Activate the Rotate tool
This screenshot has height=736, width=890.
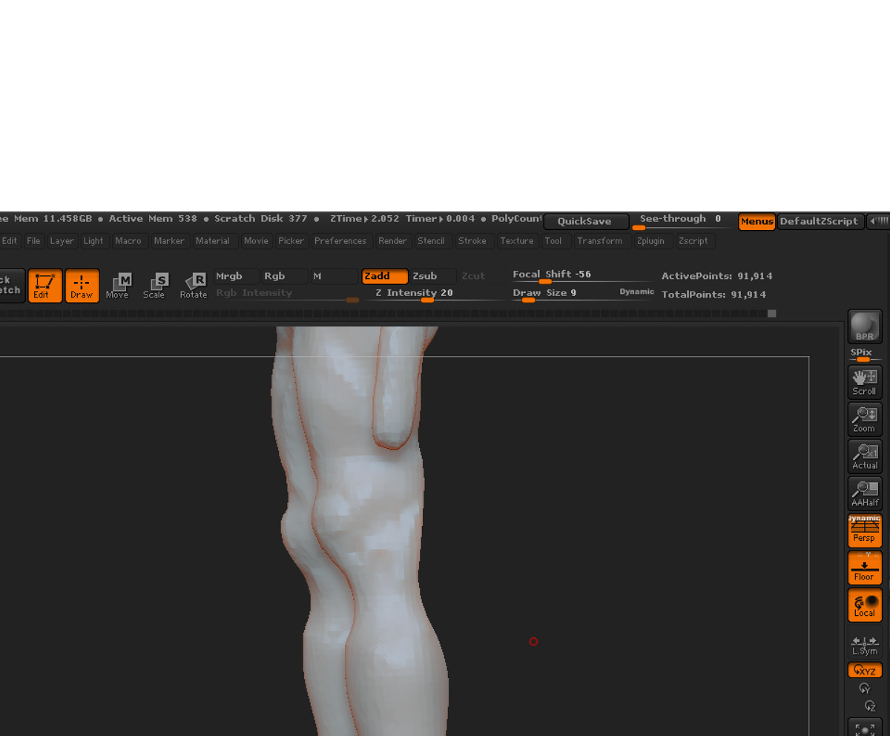[x=193, y=286]
